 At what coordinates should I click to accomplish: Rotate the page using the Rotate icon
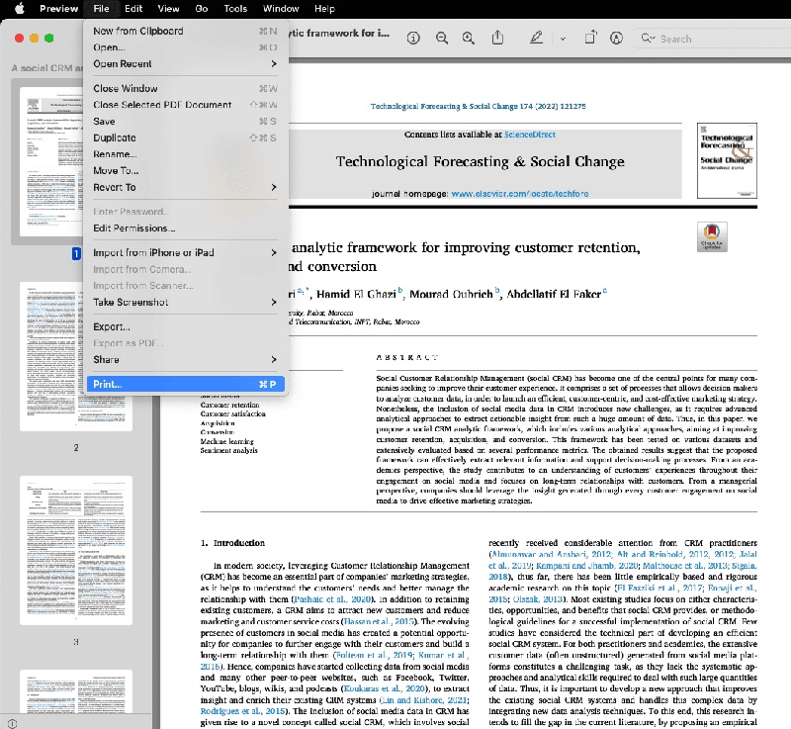589,38
